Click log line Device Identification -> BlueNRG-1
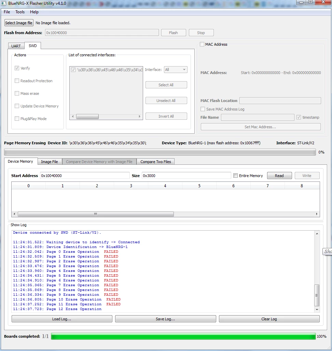The image size is (332, 351). click(x=70, y=247)
